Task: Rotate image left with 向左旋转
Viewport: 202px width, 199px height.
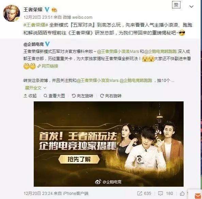Action: tap(82, 96)
